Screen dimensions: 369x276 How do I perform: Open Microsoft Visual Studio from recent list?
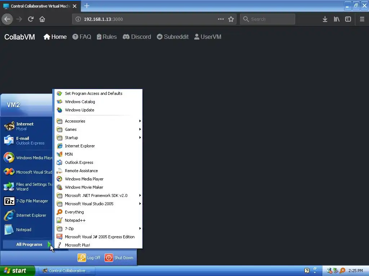(27, 172)
